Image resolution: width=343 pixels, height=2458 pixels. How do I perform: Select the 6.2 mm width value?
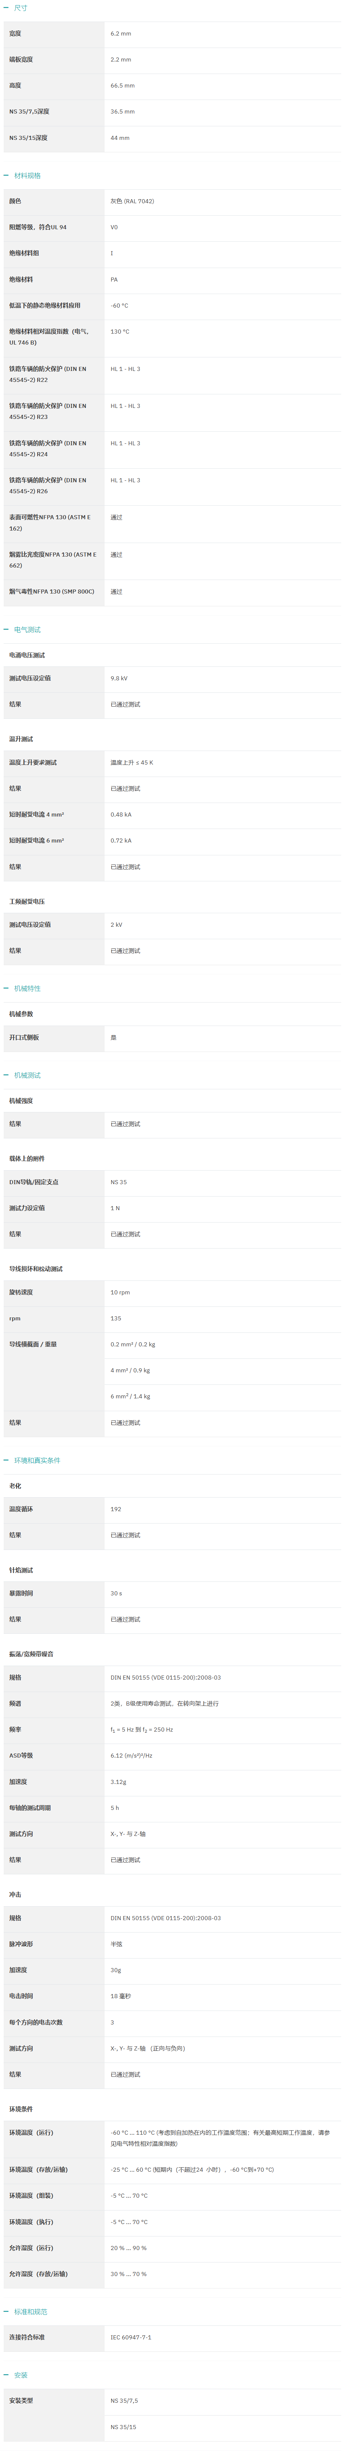point(121,33)
